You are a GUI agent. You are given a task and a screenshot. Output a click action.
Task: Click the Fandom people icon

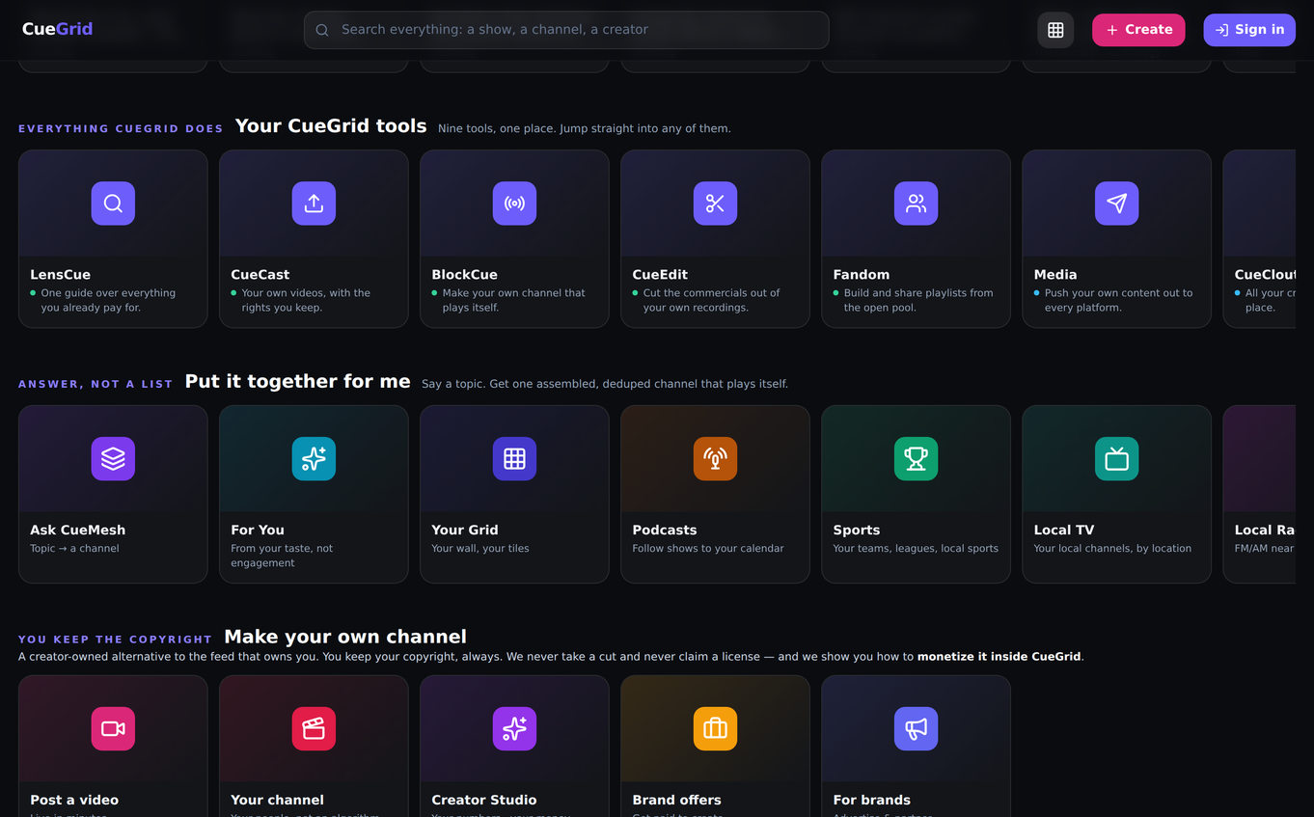coord(916,204)
